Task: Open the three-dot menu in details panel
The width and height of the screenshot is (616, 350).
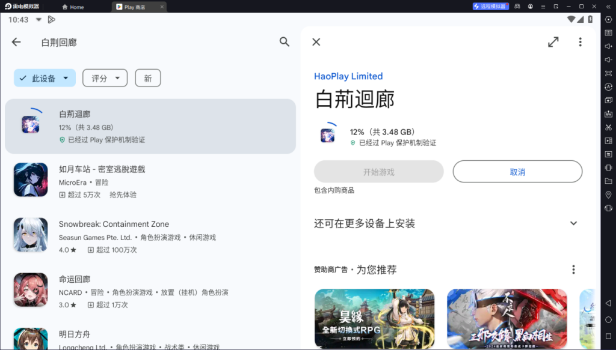Action: coord(580,42)
